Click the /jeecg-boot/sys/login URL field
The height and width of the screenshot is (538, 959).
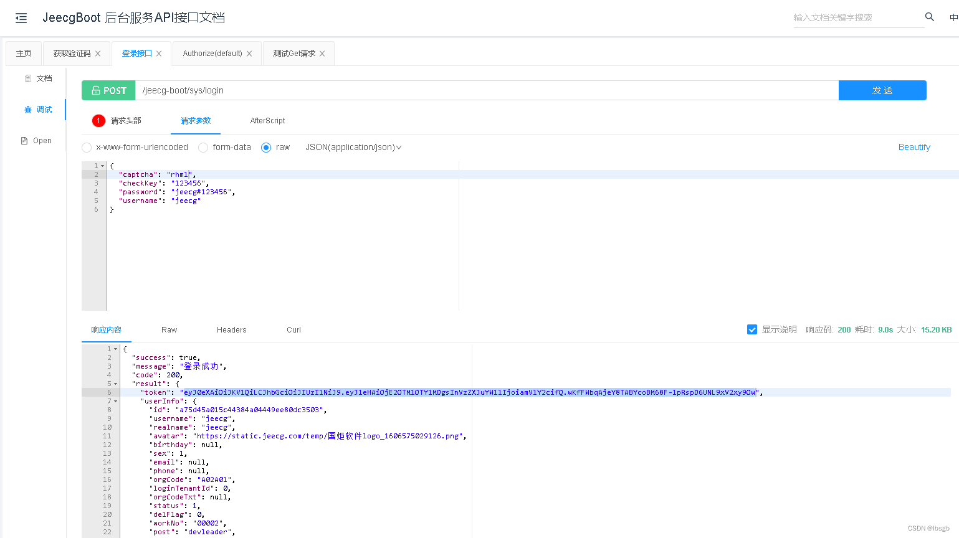click(487, 90)
